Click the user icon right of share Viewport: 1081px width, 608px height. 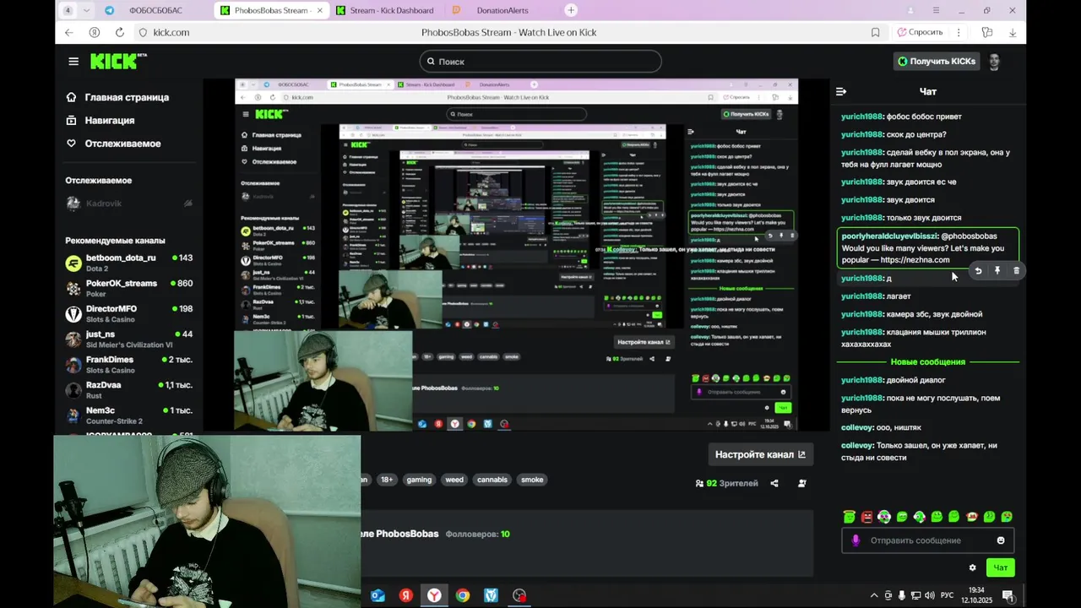pyautogui.click(x=801, y=483)
